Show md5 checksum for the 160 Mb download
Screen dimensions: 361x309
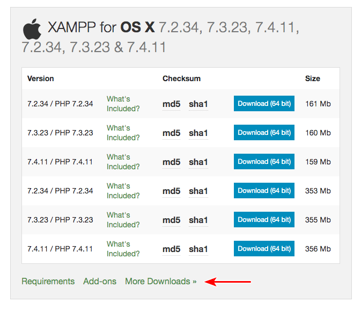[x=171, y=133]
